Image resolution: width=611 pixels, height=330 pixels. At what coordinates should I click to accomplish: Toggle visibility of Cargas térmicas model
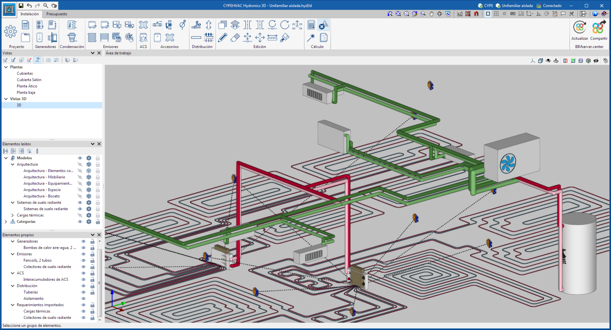(x=80, y=215)
